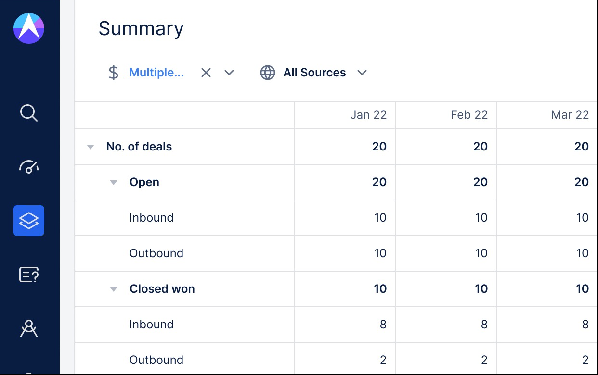Select the Feb 22 column header

click(469, 115)
